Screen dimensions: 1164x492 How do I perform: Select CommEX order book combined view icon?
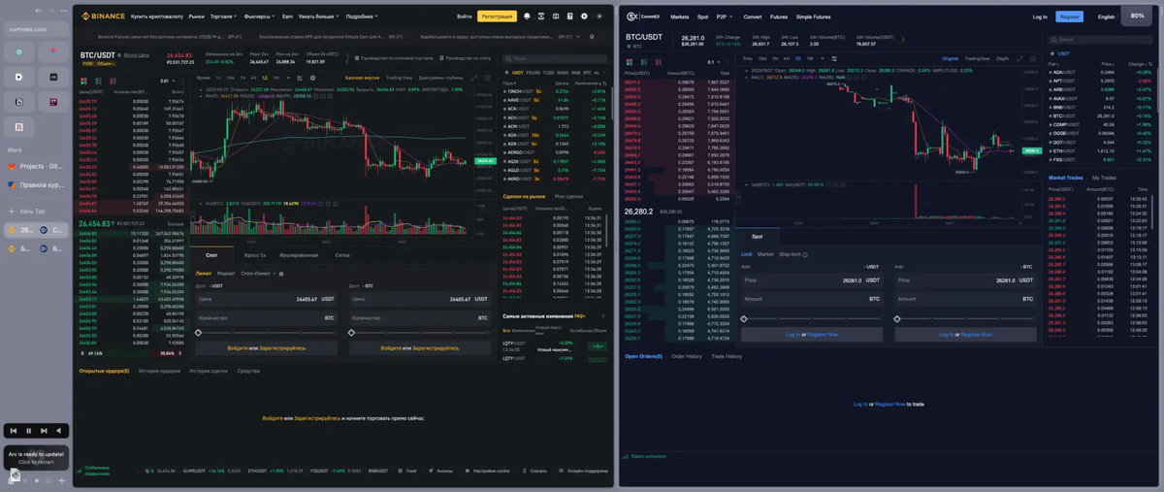pyautogui.click(x=629, y=62)
